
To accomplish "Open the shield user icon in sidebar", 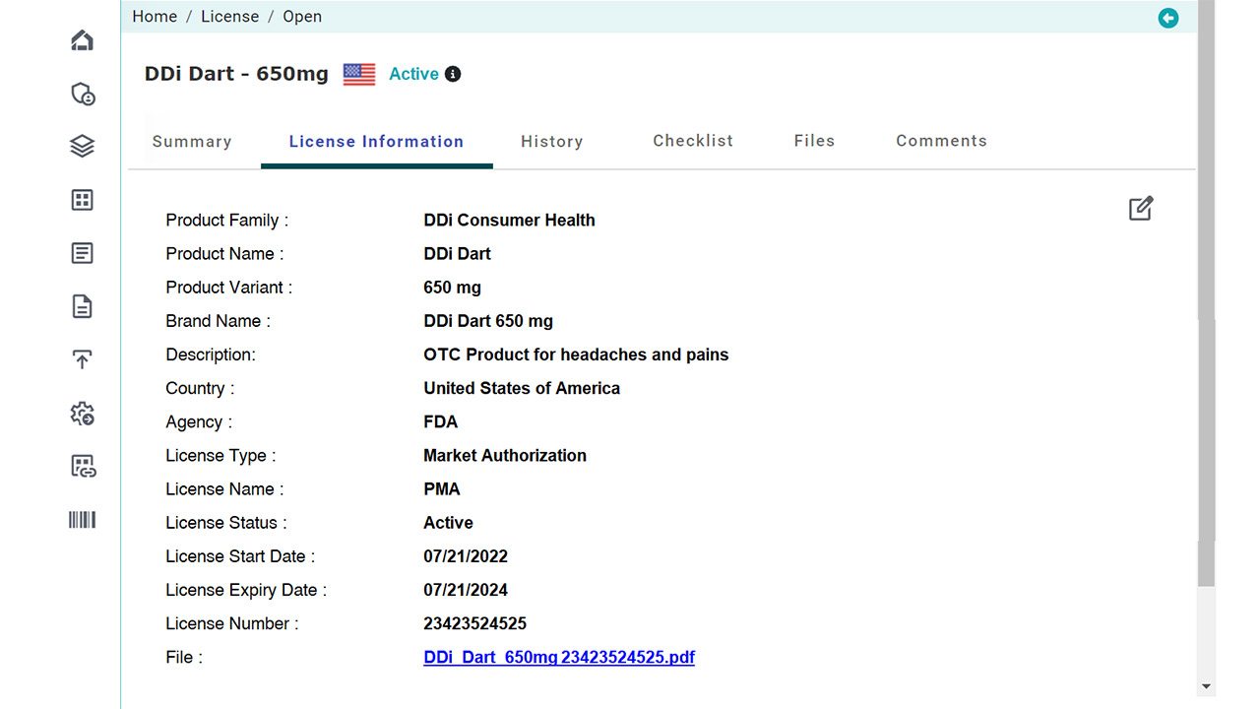I will 83,95.
